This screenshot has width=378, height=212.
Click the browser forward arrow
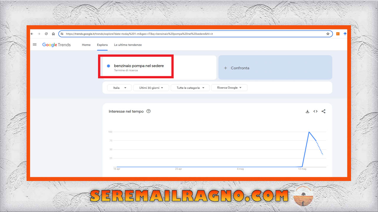[39, 34]
